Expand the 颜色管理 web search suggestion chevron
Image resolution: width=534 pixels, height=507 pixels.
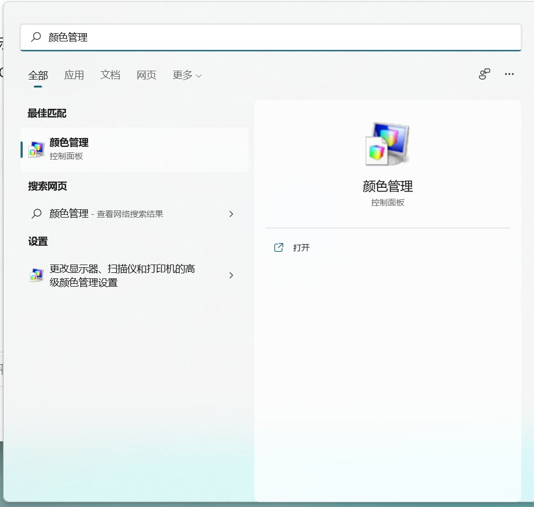pyautogui.click(x=231, y=214)
